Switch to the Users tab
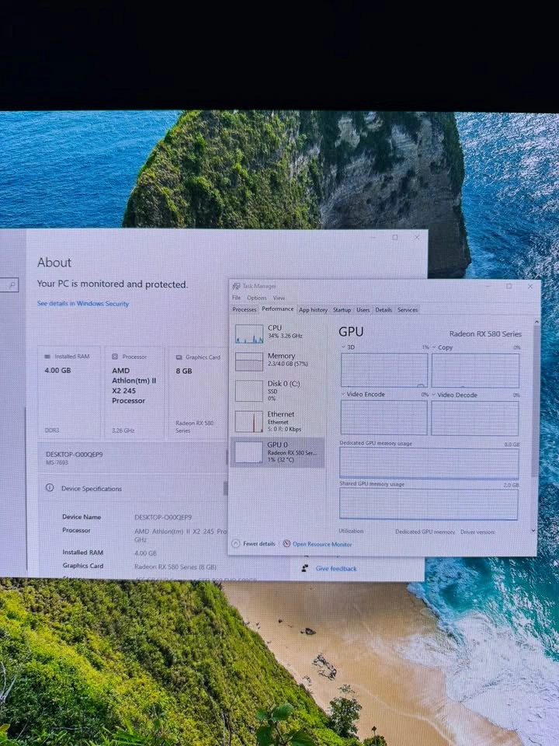 pyautogui.click(x=363, y=310)
